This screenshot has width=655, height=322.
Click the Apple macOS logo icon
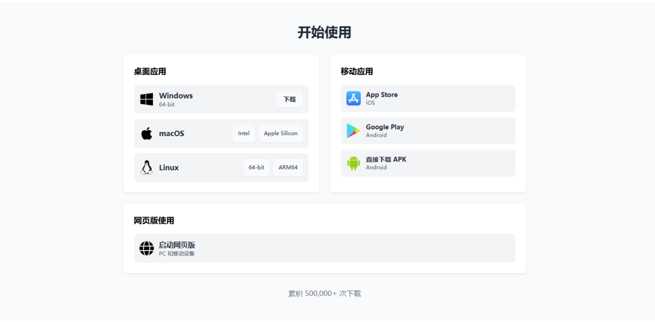(x=147, y=134)
